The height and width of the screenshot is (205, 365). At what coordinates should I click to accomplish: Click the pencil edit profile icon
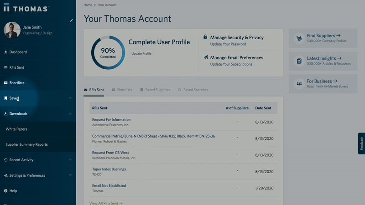pyautogui.click(x=71, y=20)
